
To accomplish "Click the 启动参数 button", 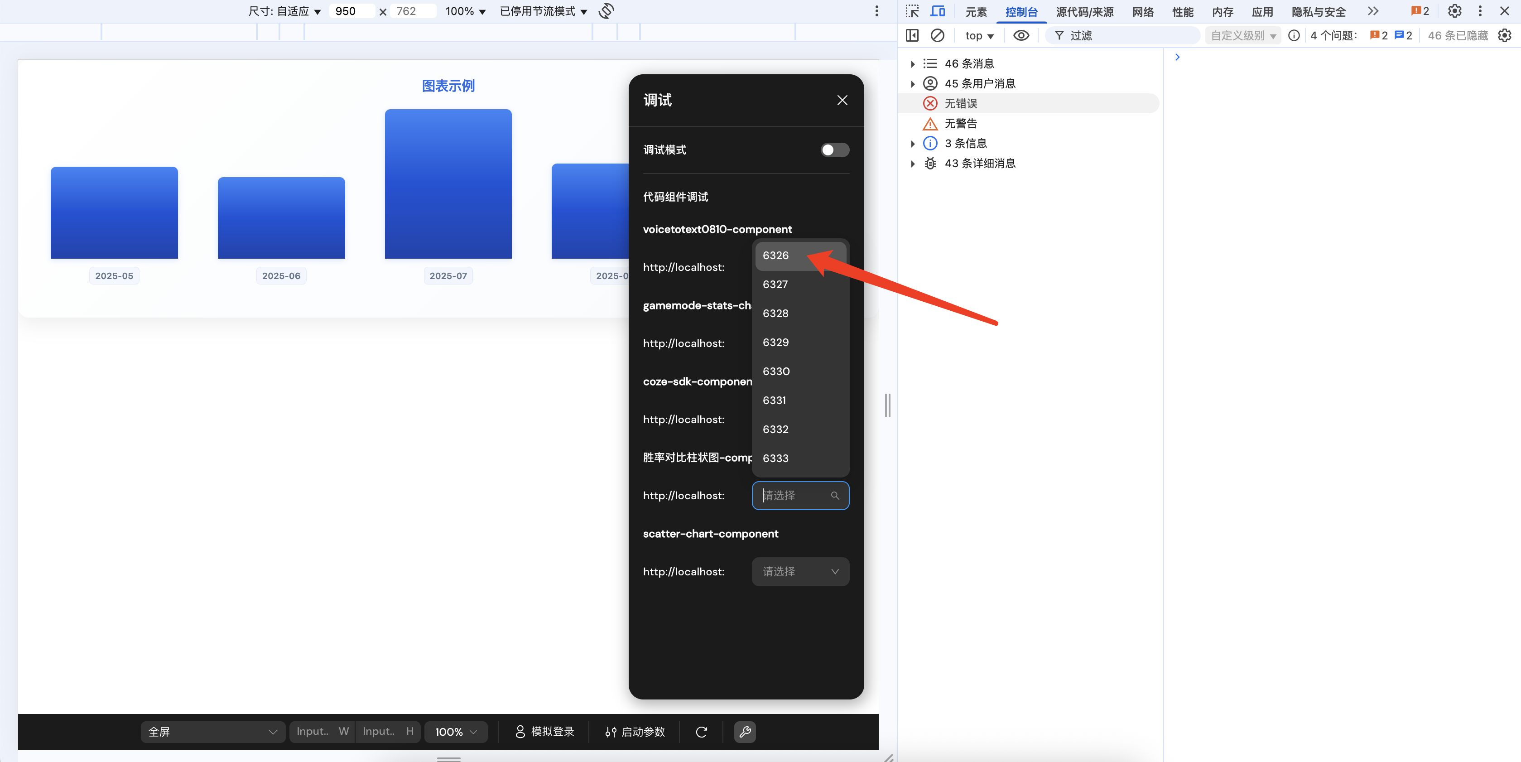I will [635, 732].
